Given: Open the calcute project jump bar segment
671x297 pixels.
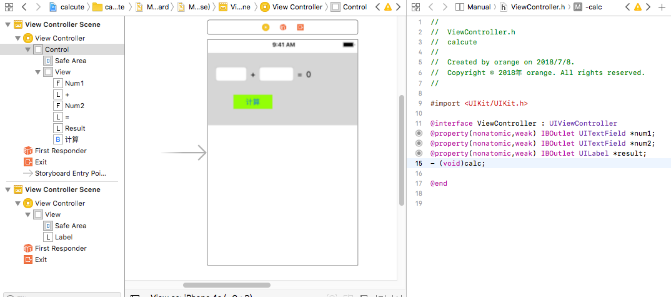Looking at the screenshot, I should click(67, 7).
